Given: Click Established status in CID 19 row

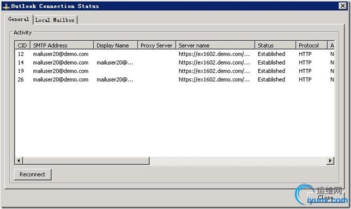Looking at the screenshot, I should [x=271, y=71].
